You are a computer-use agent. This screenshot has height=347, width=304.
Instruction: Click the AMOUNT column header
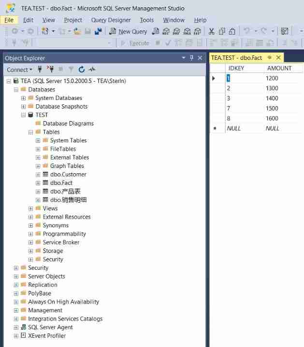pyautogui.click(x=279, y=68)
